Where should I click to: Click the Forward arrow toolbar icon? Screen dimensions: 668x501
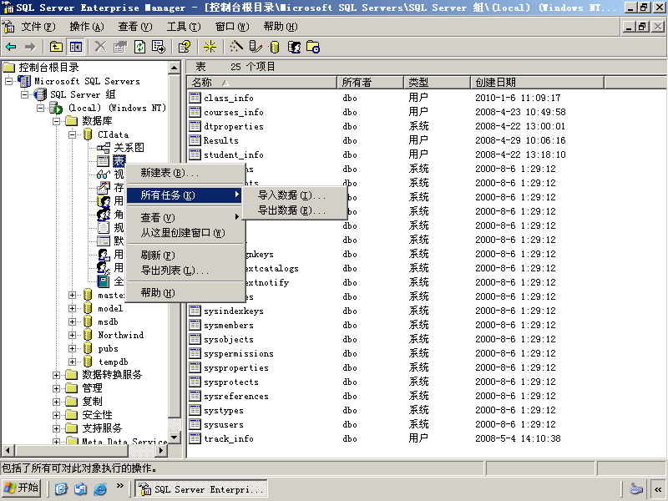(30, 47)
